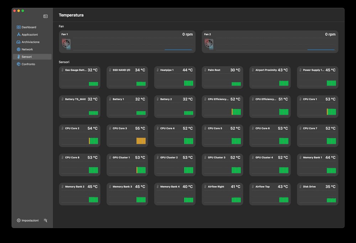The image size is (356, 243).
Task: Click the Fan 2 rpm graph line
Action: point(321,50)
